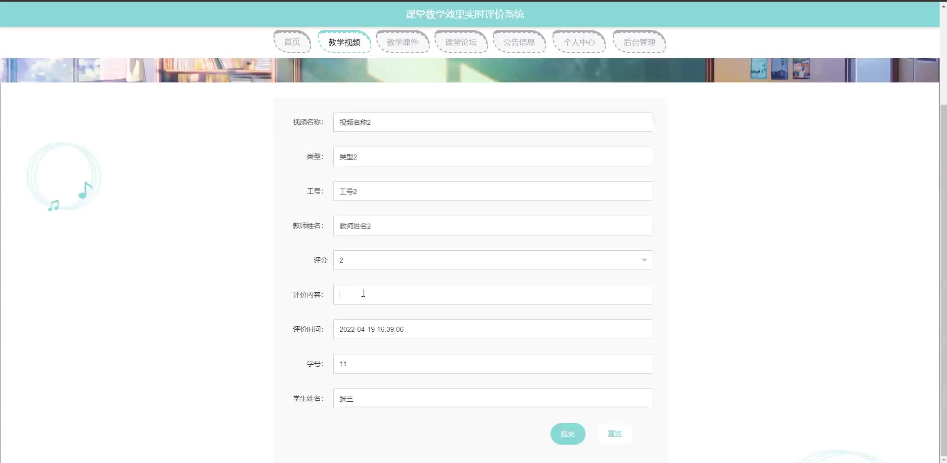Click the 学生姓名 label
This screenshot has height=463, width=947.
coord(308,398)
